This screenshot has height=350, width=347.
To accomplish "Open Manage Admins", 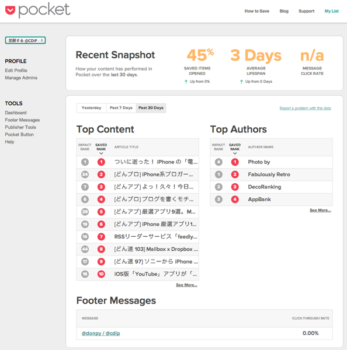I will [x=21, y=78].
